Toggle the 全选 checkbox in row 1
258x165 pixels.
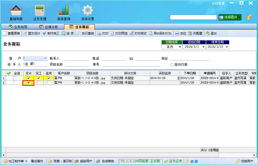pos(15,78)
